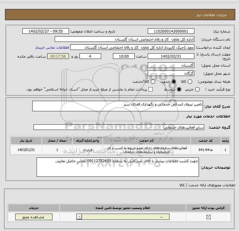Click the اطلاعات خدمات مورد نیاز heading
This screenshot has height=231, width=239.
click(x=208, y=116)
